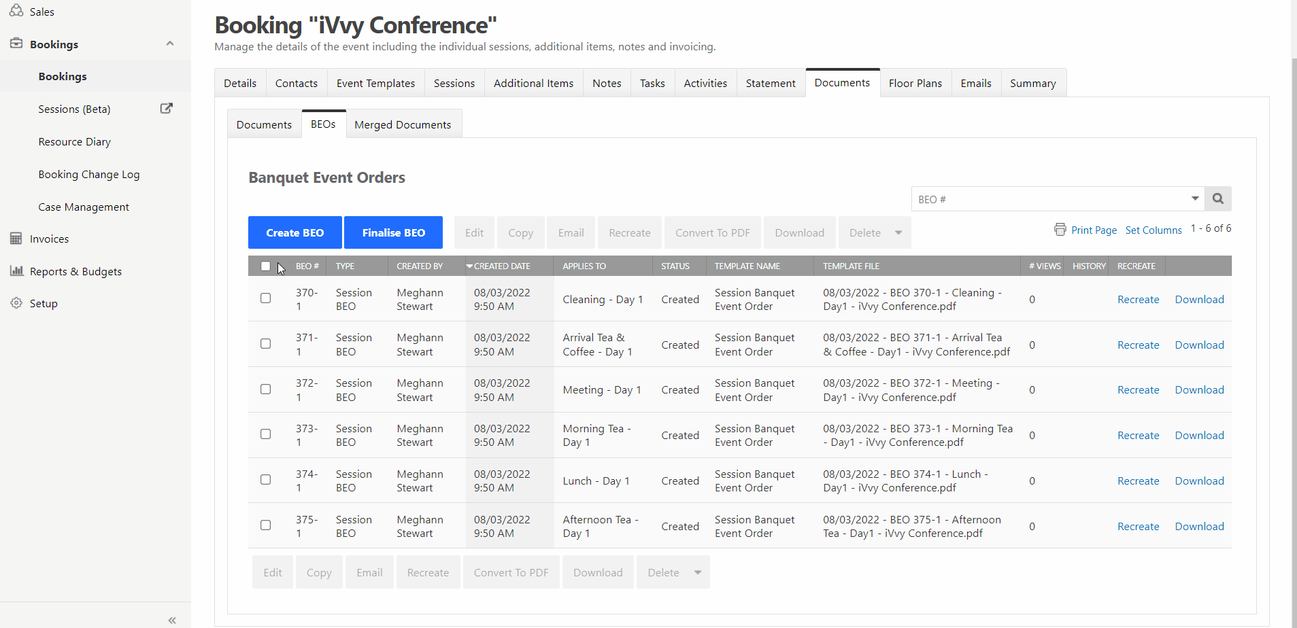Download the Meeting - Day 1 BEO
Image resolution: width=1297 pixels, height=628 pixels.
(1199, 389)
